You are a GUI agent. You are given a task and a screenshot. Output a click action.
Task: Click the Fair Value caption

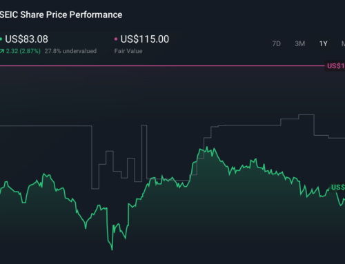[x=128, y=51]
